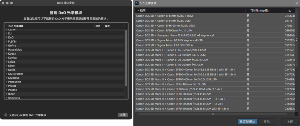Click the 移除 button
This screenshot has height=126, width=300.
267,122
